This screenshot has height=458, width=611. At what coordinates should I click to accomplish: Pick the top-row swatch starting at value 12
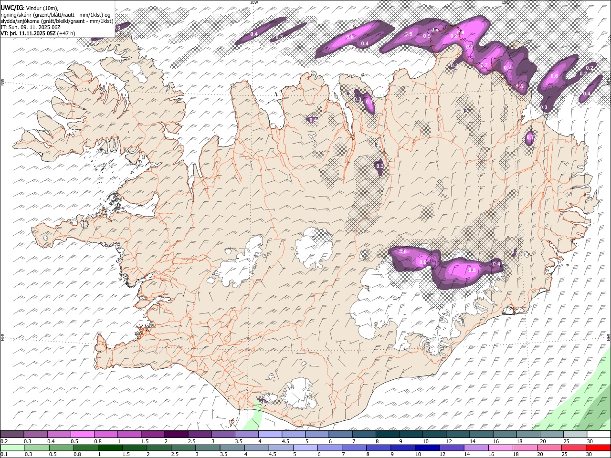458,434
